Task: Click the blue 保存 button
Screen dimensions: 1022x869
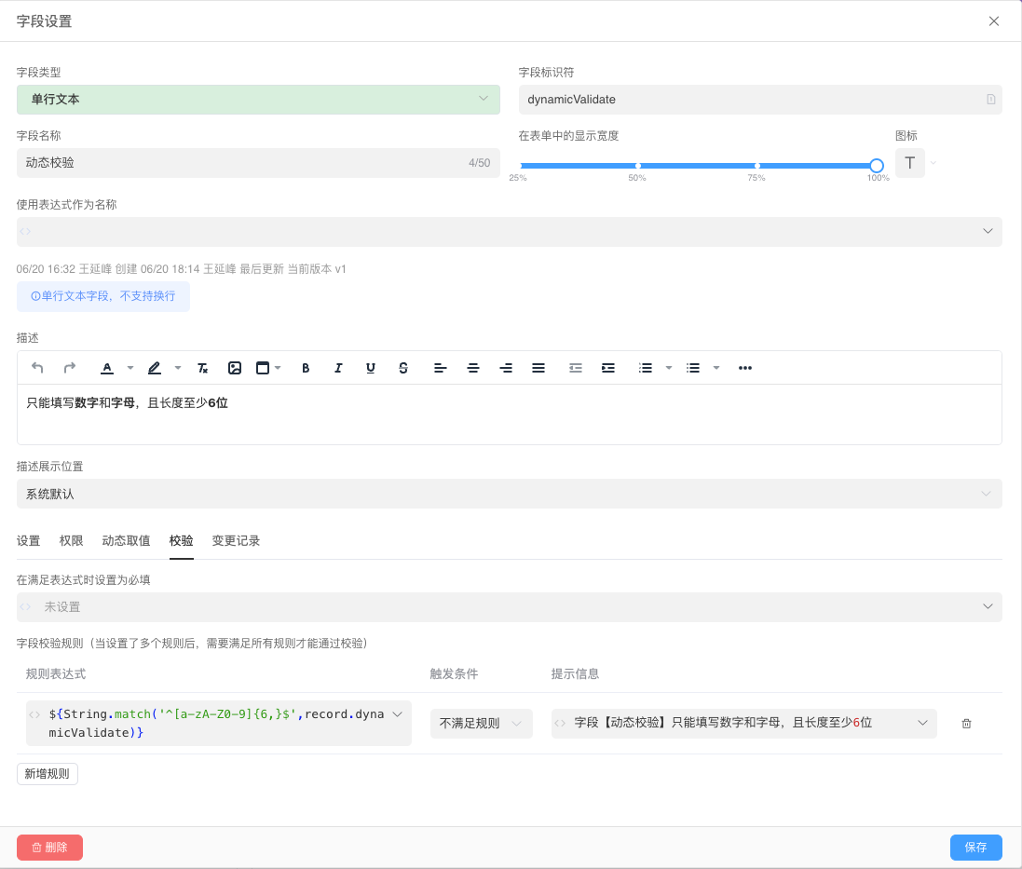Action: pyautogui.click(x=975, y=848)
